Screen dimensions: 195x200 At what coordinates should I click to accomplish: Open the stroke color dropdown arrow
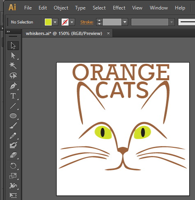coord(72,22)
